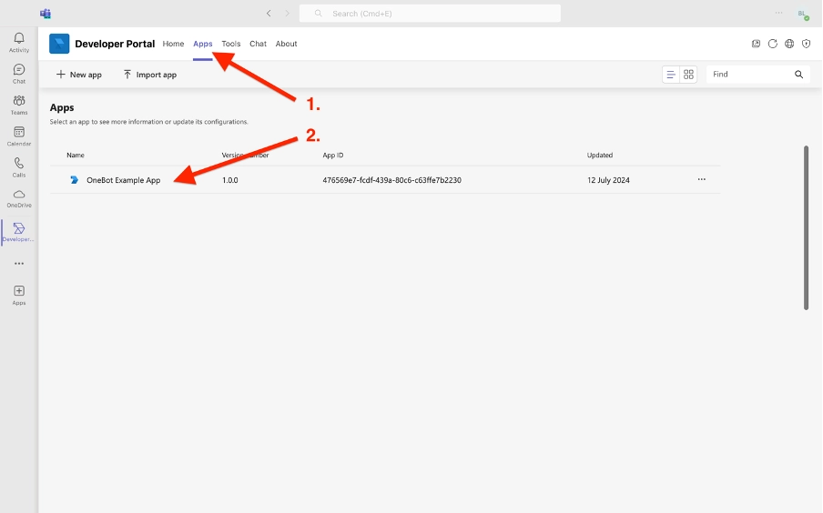This screenshot has width=823, height=513.
Task: Select App ID 476569e7-fcdf-439a-80c6-c63ffe7b2230
Action: (x=392, y=180)
